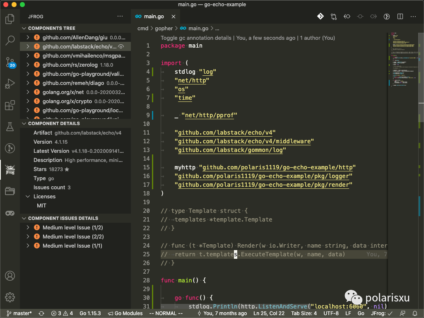Select golang.org/x/crypto tree row
This screenshot has width=424, height=318.
click(75, 101)
